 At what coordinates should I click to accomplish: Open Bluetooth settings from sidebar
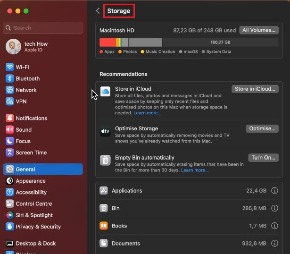27,78
